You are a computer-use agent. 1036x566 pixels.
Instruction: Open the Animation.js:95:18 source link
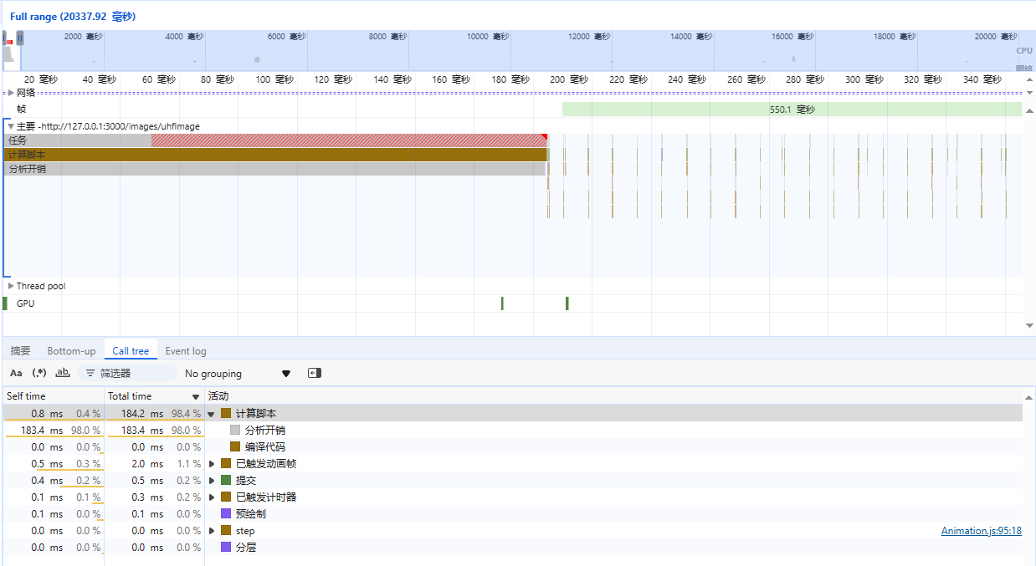pyautogui.click(x=981, y=531)
